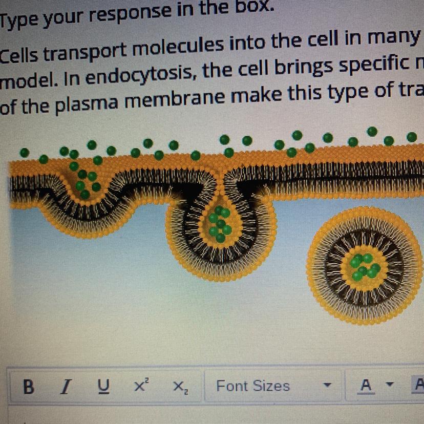The height and width of the screenshot is (424, 424).
Task: Open the Font Sizes dropdown
Action: 274,385
